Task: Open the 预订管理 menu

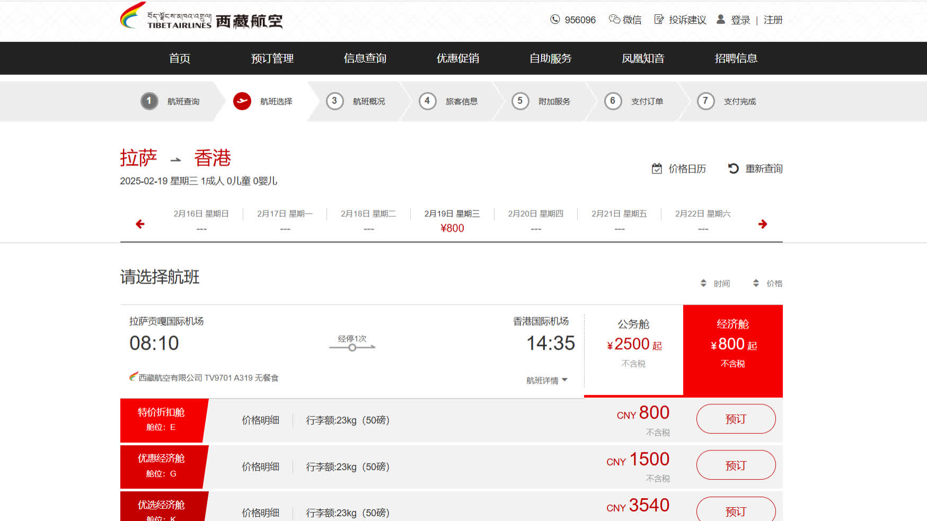Action: tap(272, 58)
